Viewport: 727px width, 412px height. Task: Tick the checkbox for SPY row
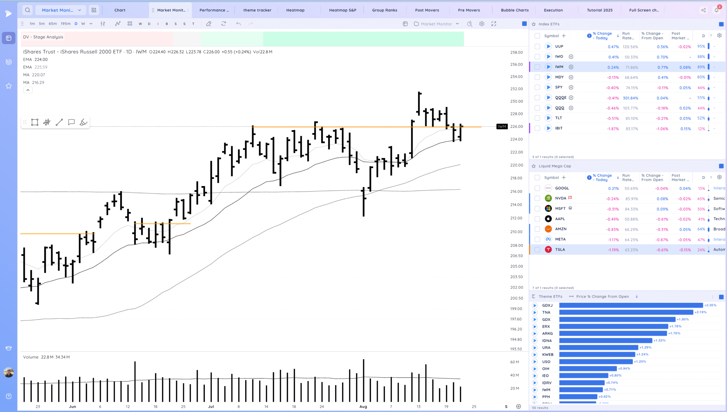pyautogui.click(x=537, y=87)
